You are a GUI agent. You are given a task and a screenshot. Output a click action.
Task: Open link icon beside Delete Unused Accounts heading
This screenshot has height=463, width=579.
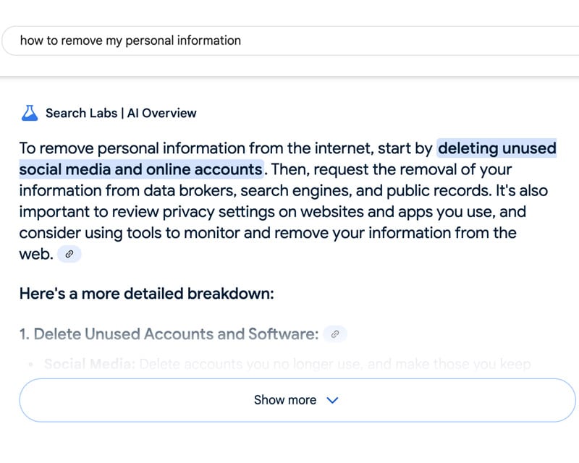tap(335, 334)
